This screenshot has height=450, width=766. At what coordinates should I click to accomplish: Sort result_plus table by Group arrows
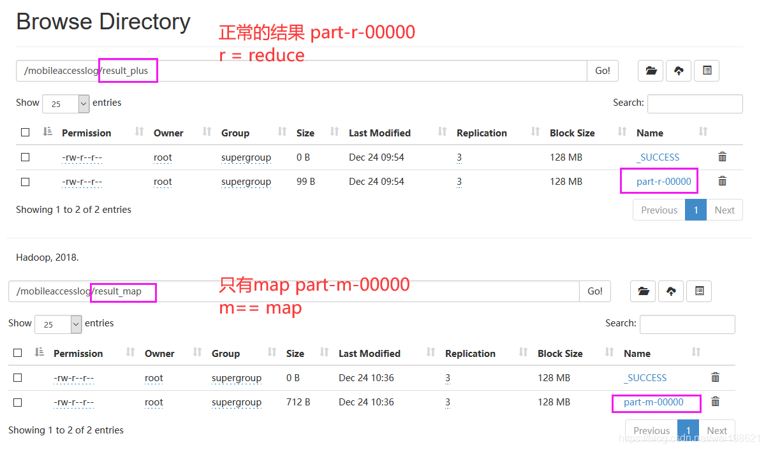click(282, 132)
